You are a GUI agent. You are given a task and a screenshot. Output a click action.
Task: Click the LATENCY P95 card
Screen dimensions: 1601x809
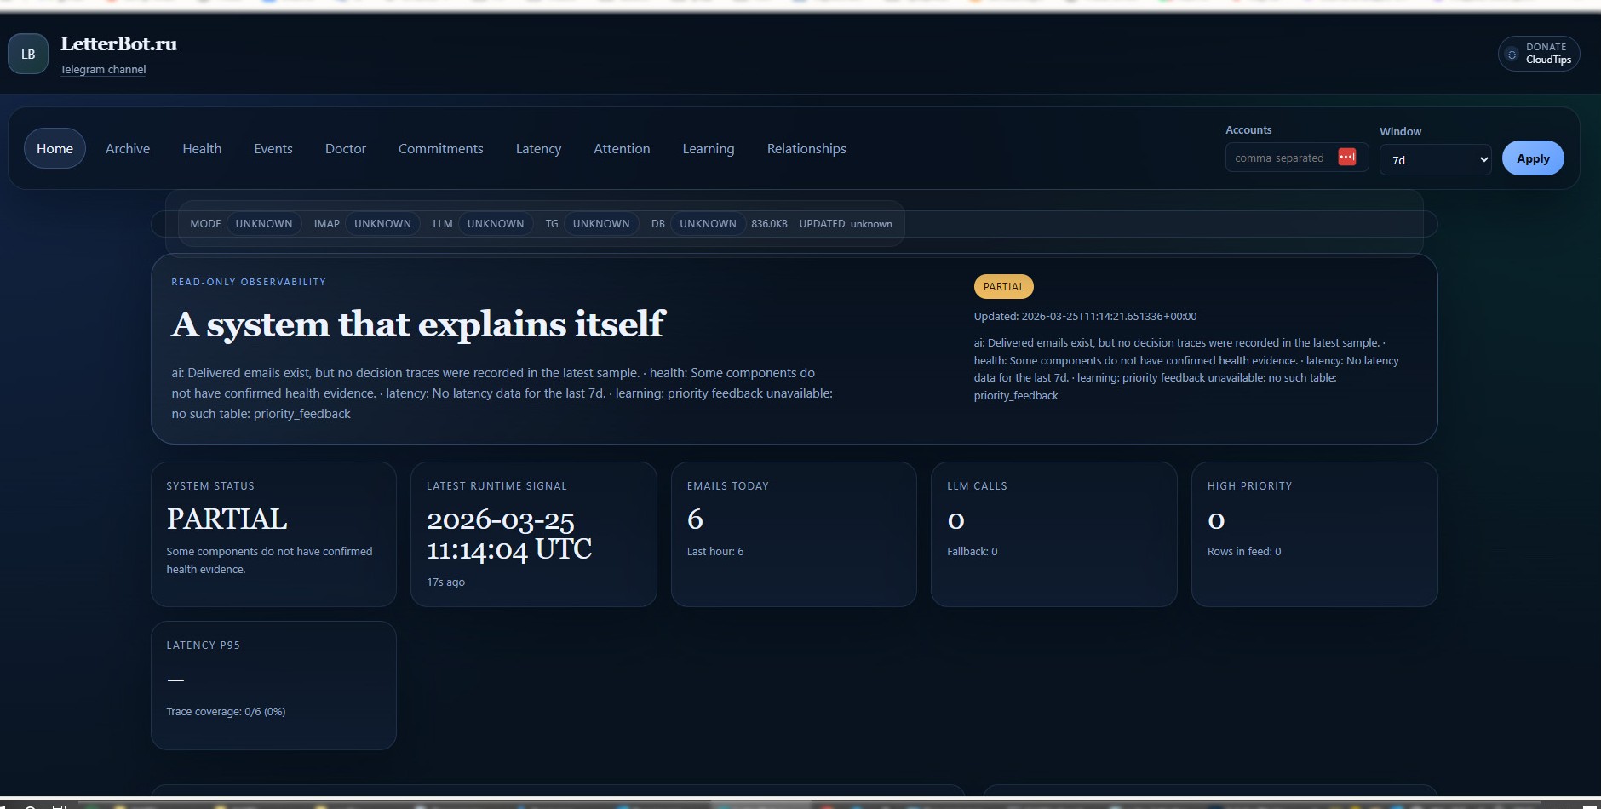click(273, 686)
